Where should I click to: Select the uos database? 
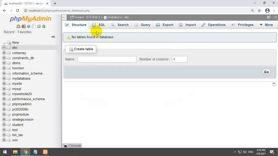(15, 140)
